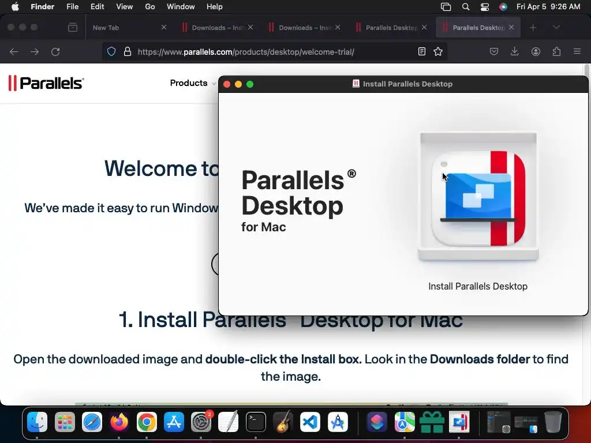This screenshot has height=443, width=591.
Task: Click the Install Parallels Desktop window title bar
Action: coord(403,84)
